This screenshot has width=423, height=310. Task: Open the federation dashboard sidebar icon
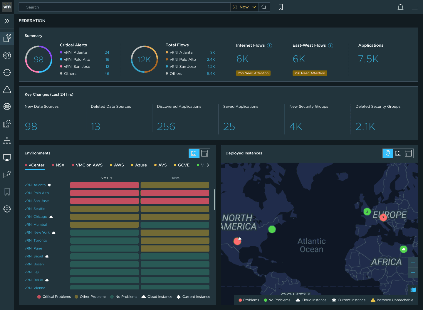(x=7, y=38)
